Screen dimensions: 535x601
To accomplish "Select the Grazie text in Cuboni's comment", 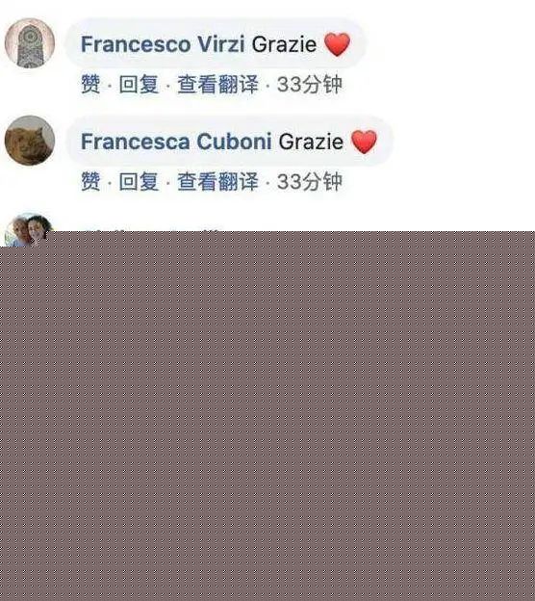I will (x=311, y=142).
